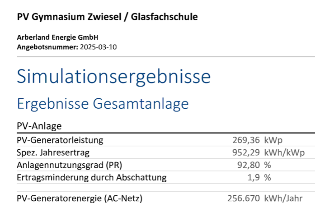Click the value 952,29
Image resolution: width=315 pixels, height=203 pixels.
(247, 152)
